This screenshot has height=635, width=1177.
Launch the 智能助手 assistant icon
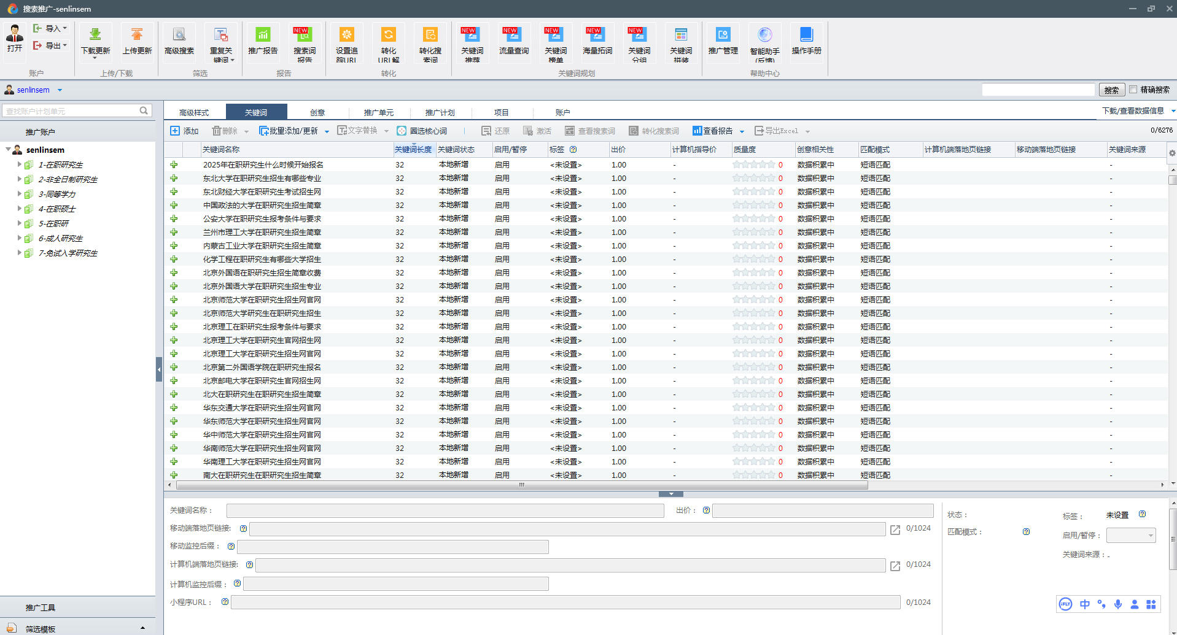point(764,36)
